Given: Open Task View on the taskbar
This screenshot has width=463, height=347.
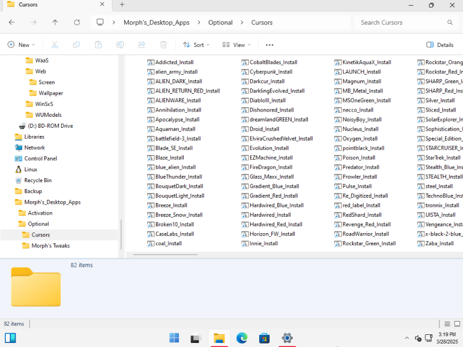Looking at the screenshot, I should pos(196,338).
